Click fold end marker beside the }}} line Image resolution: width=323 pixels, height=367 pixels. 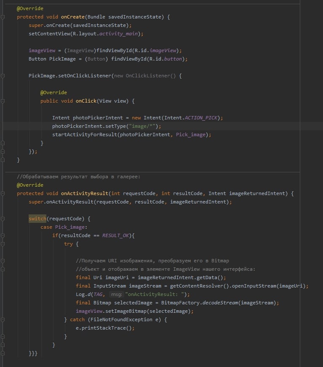click(3, 354)
